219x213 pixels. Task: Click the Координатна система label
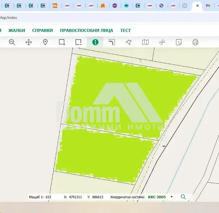tap(127, 197)
